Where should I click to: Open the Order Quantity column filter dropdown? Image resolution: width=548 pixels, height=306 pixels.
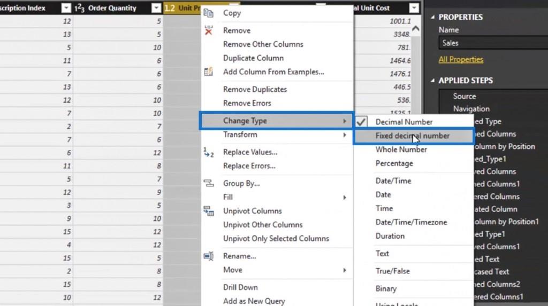pyautogui.click(x=156, y=8)
